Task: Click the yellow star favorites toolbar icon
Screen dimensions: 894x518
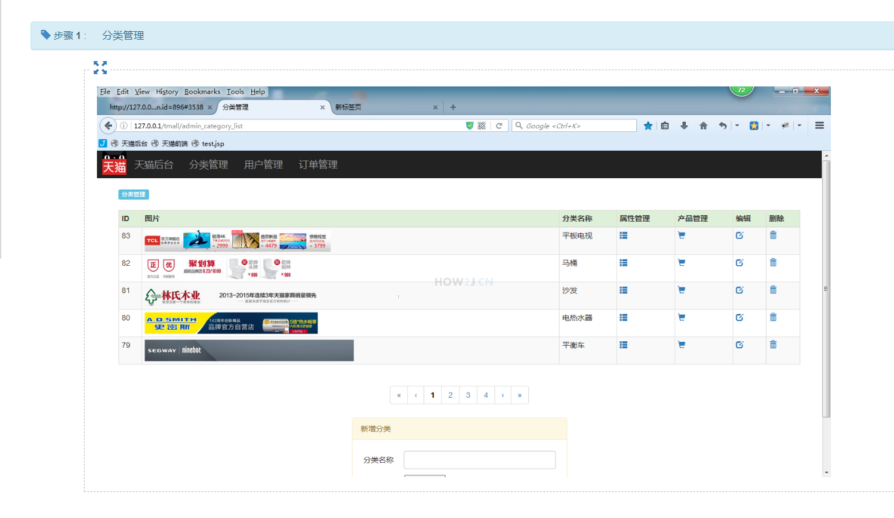Action: point(753,125)
